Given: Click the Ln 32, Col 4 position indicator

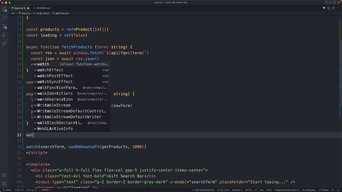Looking at the screenshot, I should click(223, 190).
